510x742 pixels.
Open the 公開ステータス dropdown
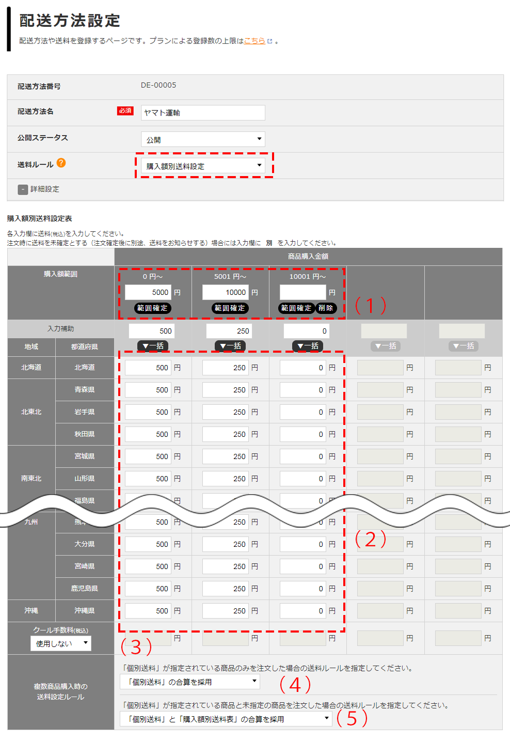(203, 139)
